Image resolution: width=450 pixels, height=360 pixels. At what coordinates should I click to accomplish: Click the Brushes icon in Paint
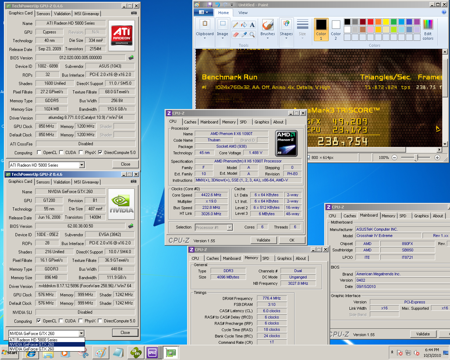pos(268,25)
